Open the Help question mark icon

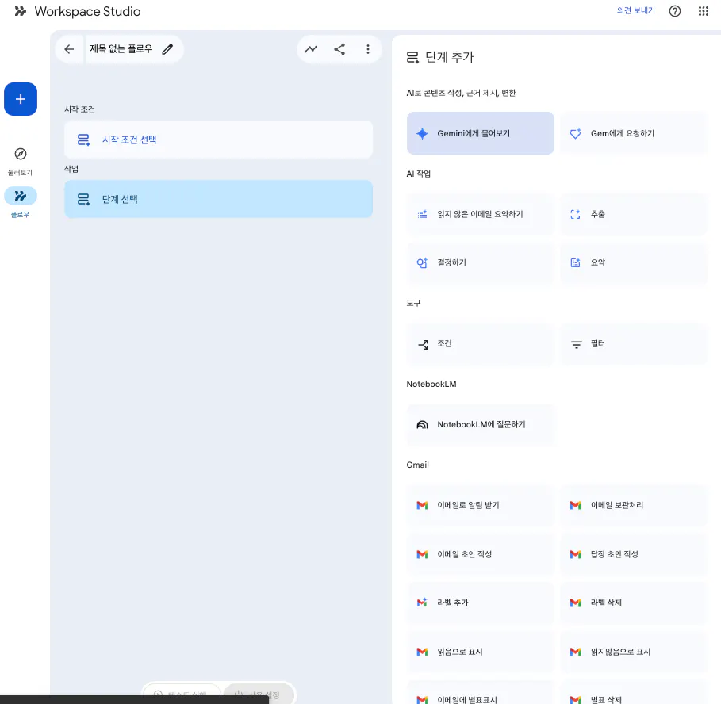click(674, 11)
